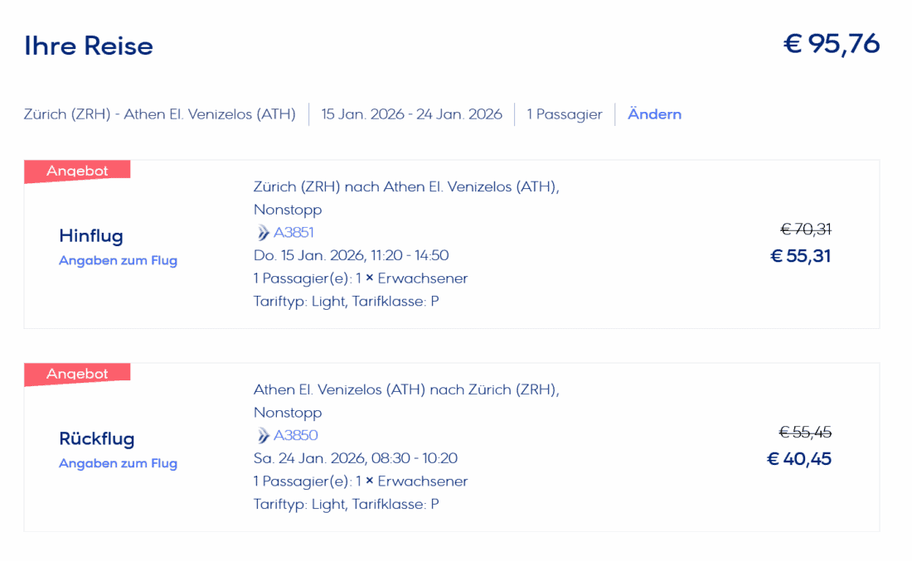Open Angaben zum Flug for Rückflug
The image size is (912, 561).
click(x=118, y=463)
